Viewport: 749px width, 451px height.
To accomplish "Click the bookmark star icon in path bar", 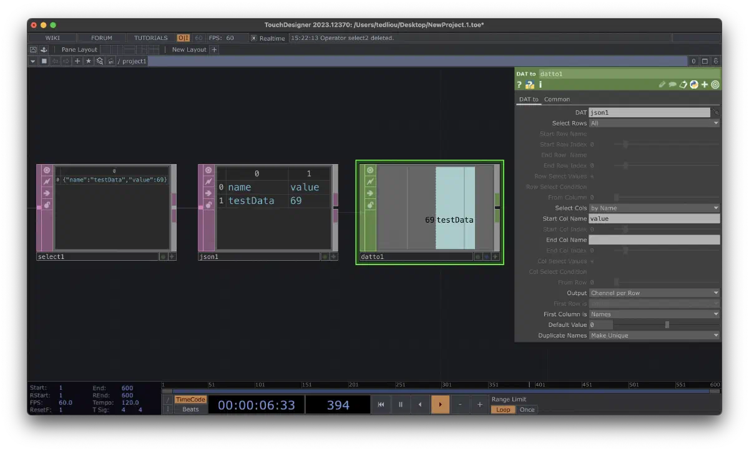I will click(89, 61).
